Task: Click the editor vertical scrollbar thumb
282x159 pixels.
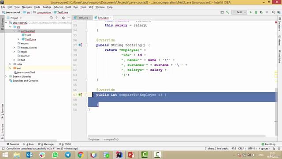Action: coord(276,112)
